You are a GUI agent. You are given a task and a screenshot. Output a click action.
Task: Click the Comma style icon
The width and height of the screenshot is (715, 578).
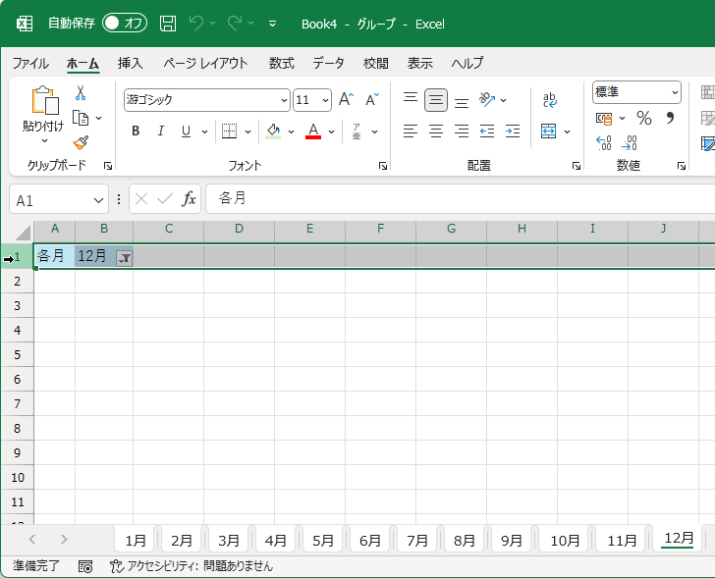pos(670,118)
